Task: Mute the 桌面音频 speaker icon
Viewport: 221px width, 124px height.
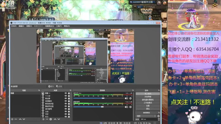Action: click(x=126, y=107)
